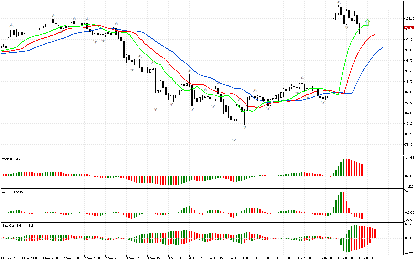Click the tallest green AOcust histogram bar
Image resolution: width=419 pixels, height=262 pixels.
344,167
